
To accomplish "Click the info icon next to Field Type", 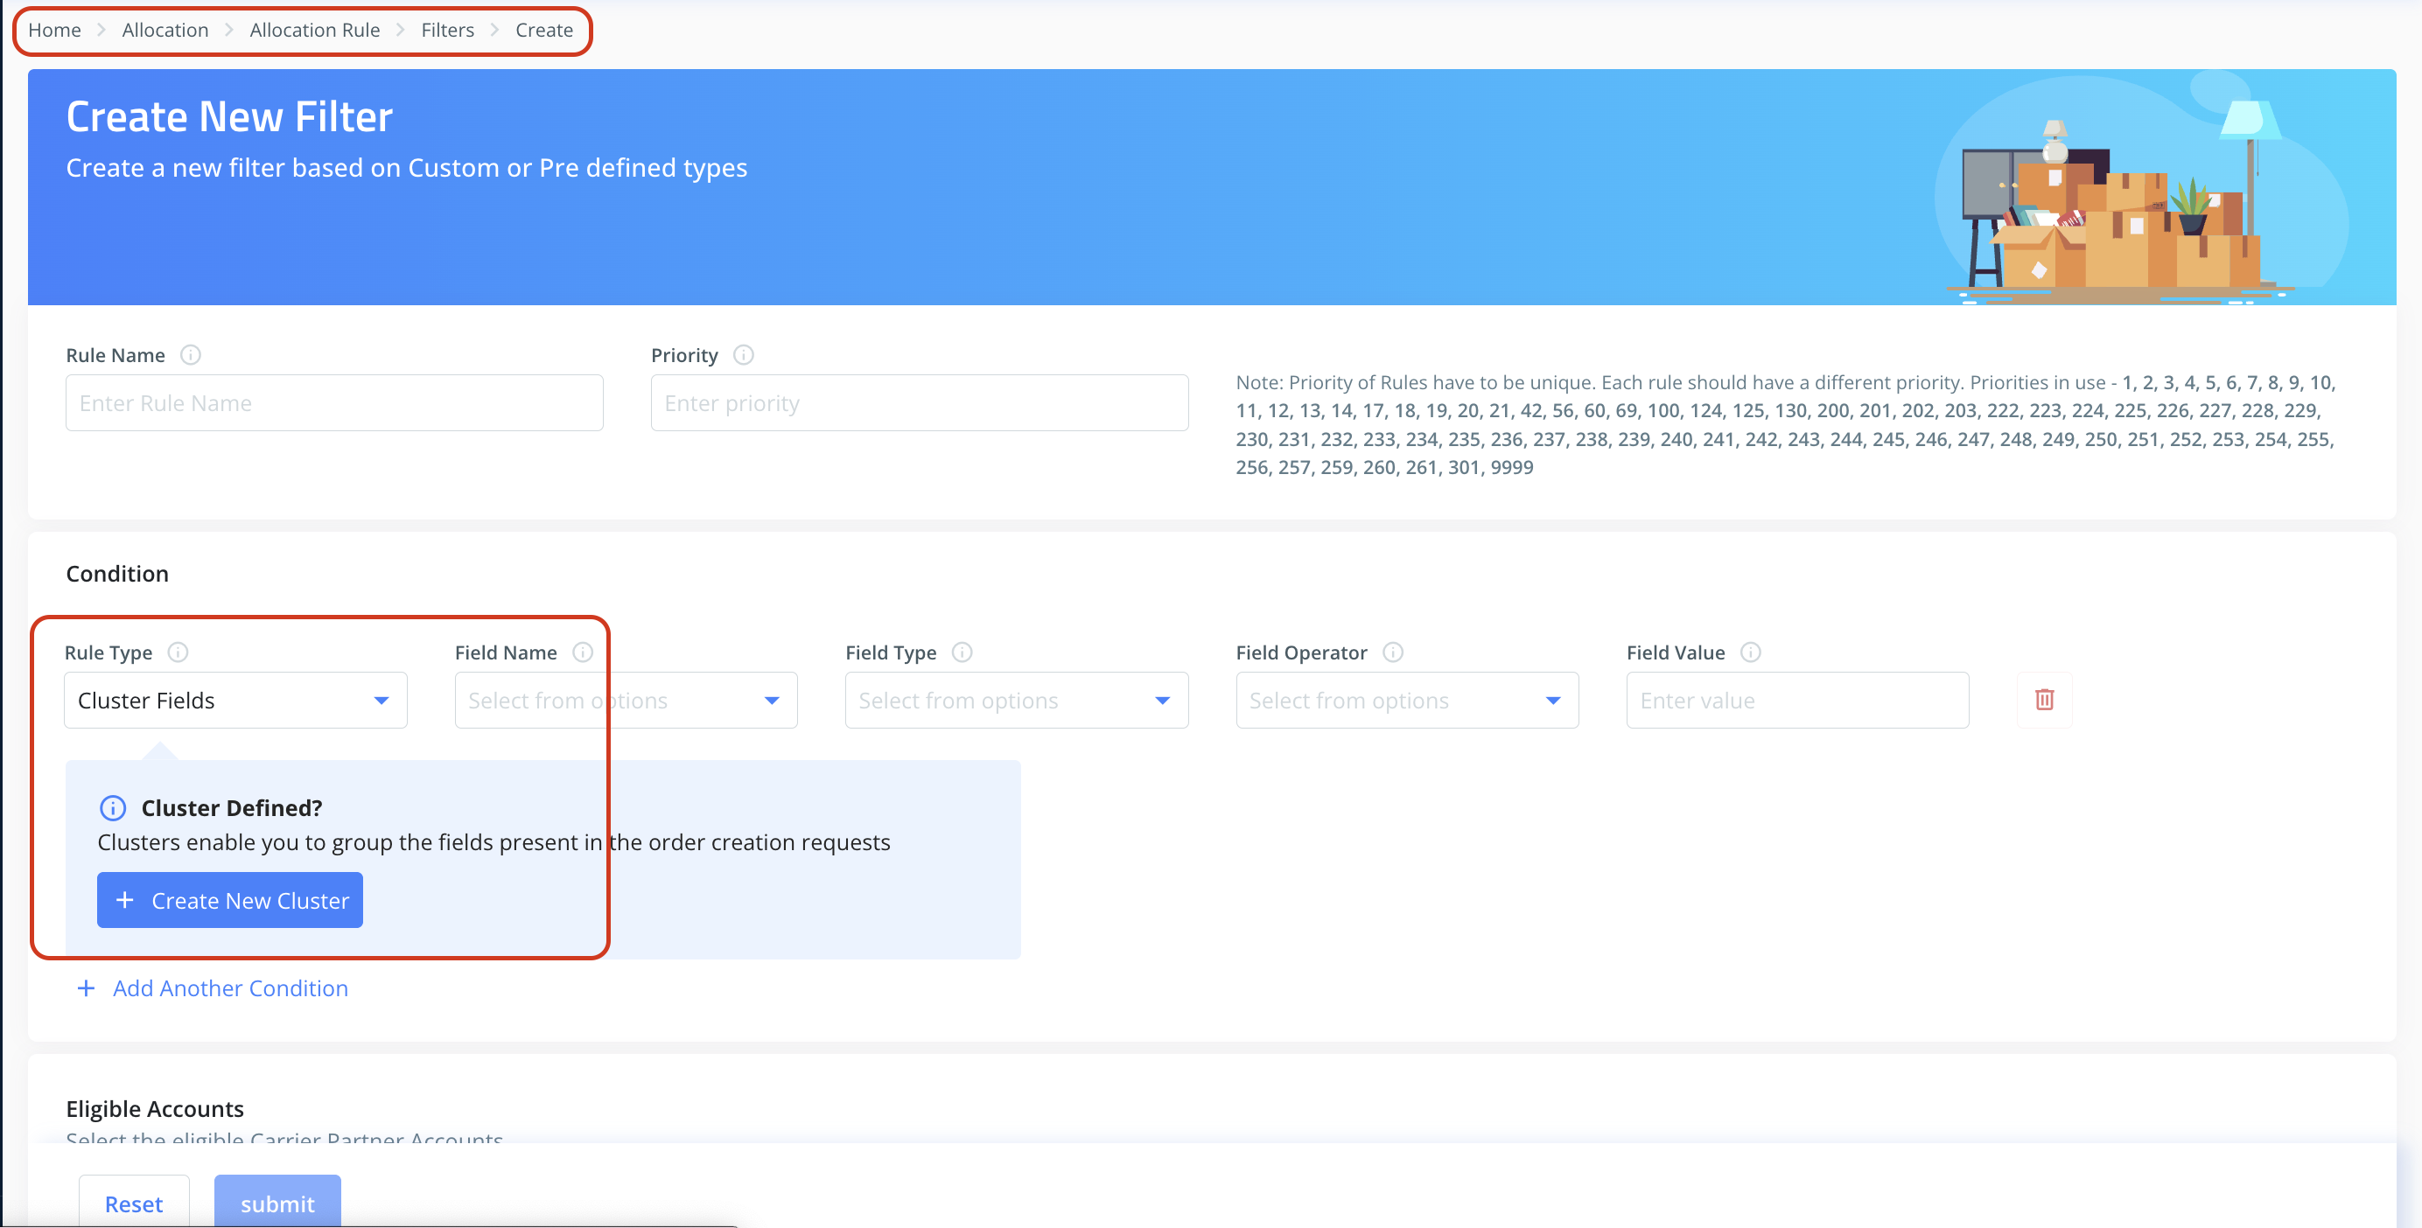I will (962, 652).
